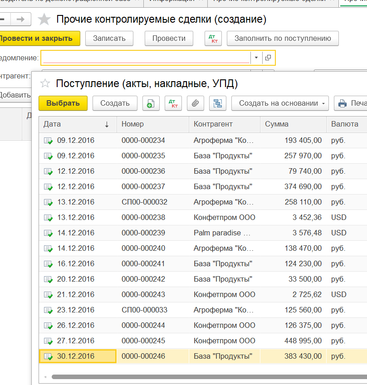This screenshot has height=385, width=367.
Task: Click the Заполнить по поступлению button
Action: point(282,39)
